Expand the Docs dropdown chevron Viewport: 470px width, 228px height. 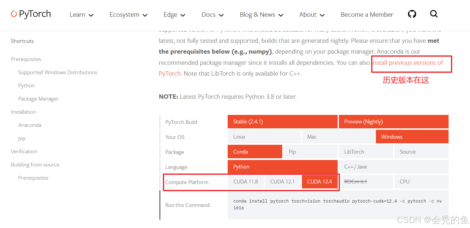221,15
